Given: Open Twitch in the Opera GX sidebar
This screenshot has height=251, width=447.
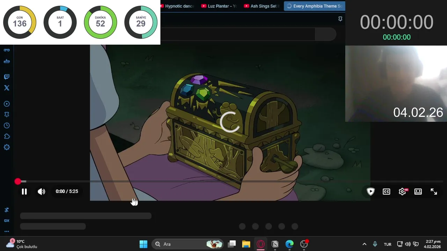Looking at the screenshot, I should pyautogui.click(x=7, y=77).
